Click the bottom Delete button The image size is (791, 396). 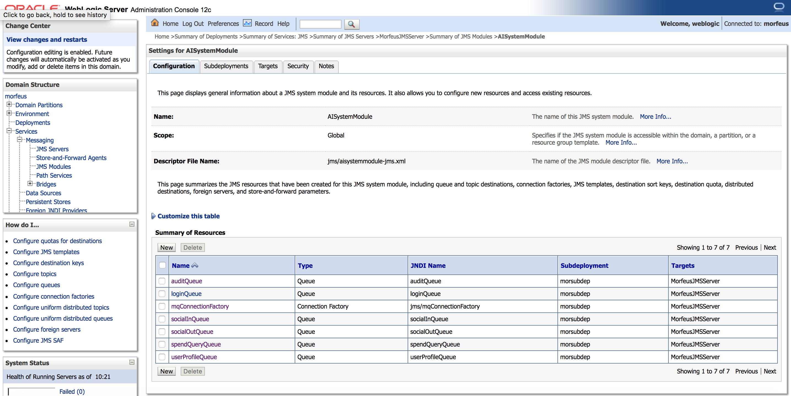click(x=193, y=371)
